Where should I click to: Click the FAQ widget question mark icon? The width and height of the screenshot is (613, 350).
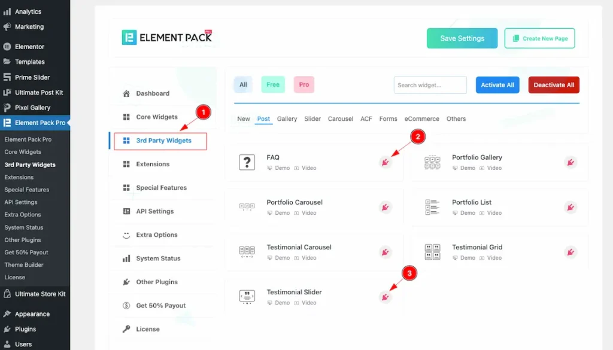click(247, 162)
